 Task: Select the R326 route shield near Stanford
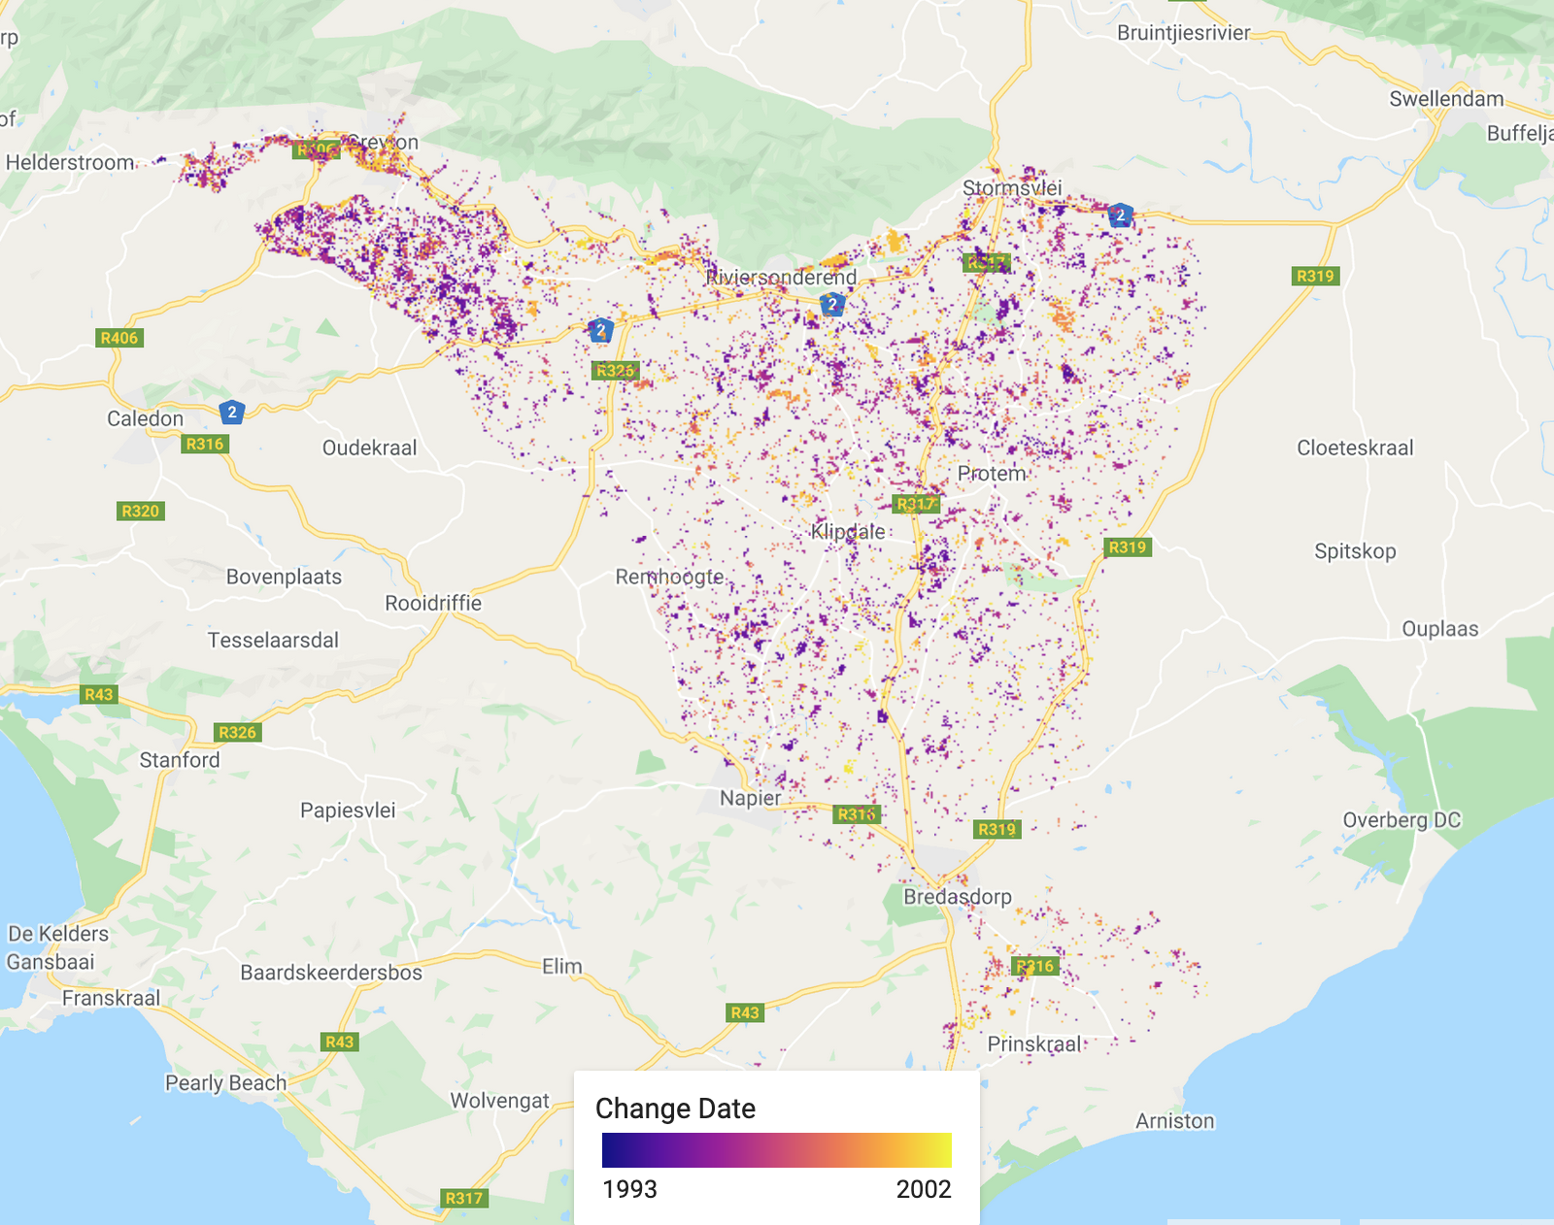237,732
